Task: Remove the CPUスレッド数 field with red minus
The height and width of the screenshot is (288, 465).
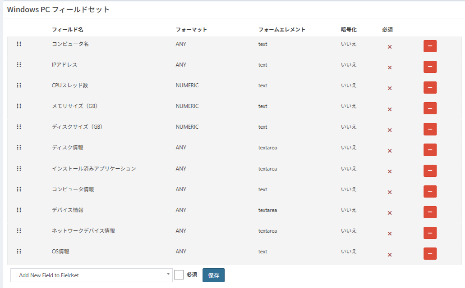Action: click(430, 88)
